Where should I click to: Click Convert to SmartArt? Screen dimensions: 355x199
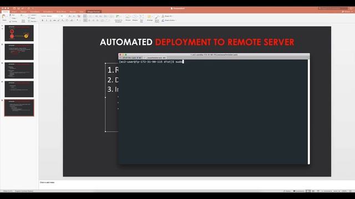click(x=118, y=18)
